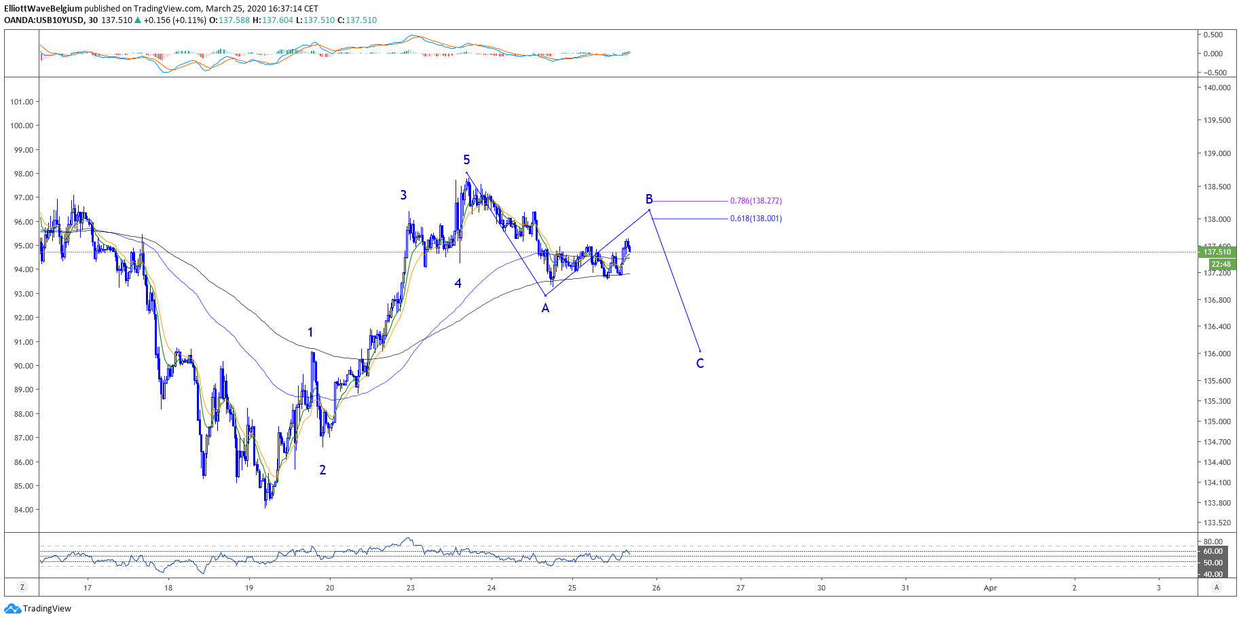This screenshot has width=1241, height=621.
Task: Select the wave B label on the chart
Action: coord(649,200)
